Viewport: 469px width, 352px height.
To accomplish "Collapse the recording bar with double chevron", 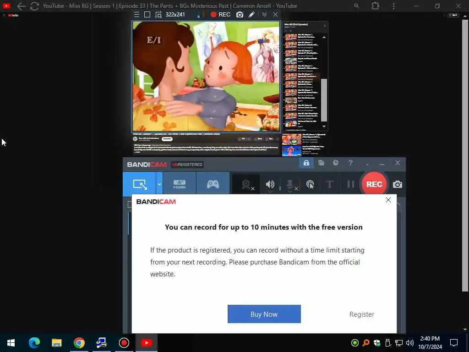I will coord(264,15).
